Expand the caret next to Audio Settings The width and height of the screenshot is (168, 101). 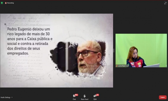click(x=12, y=97)
